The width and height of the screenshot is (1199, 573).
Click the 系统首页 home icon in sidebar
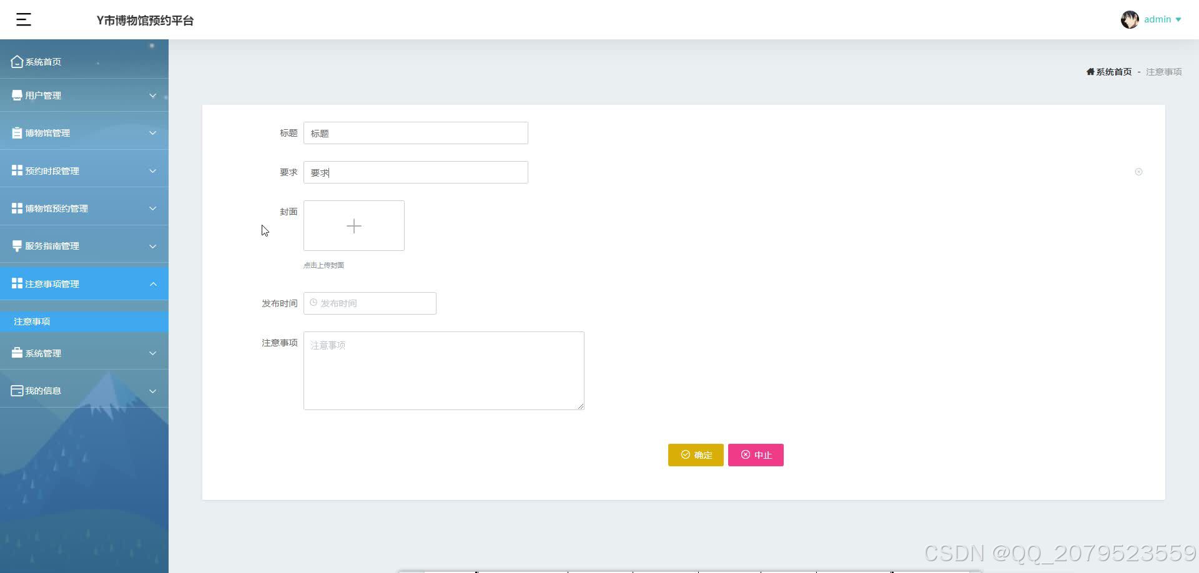[17, 61]
